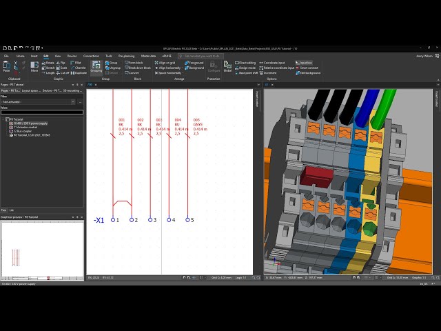The height and width of the screenshot is (331, 441).
Task: Toggle Base point shift option
Action: tap(246, 73)
